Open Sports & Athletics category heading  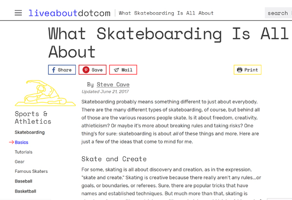[33, 117]
